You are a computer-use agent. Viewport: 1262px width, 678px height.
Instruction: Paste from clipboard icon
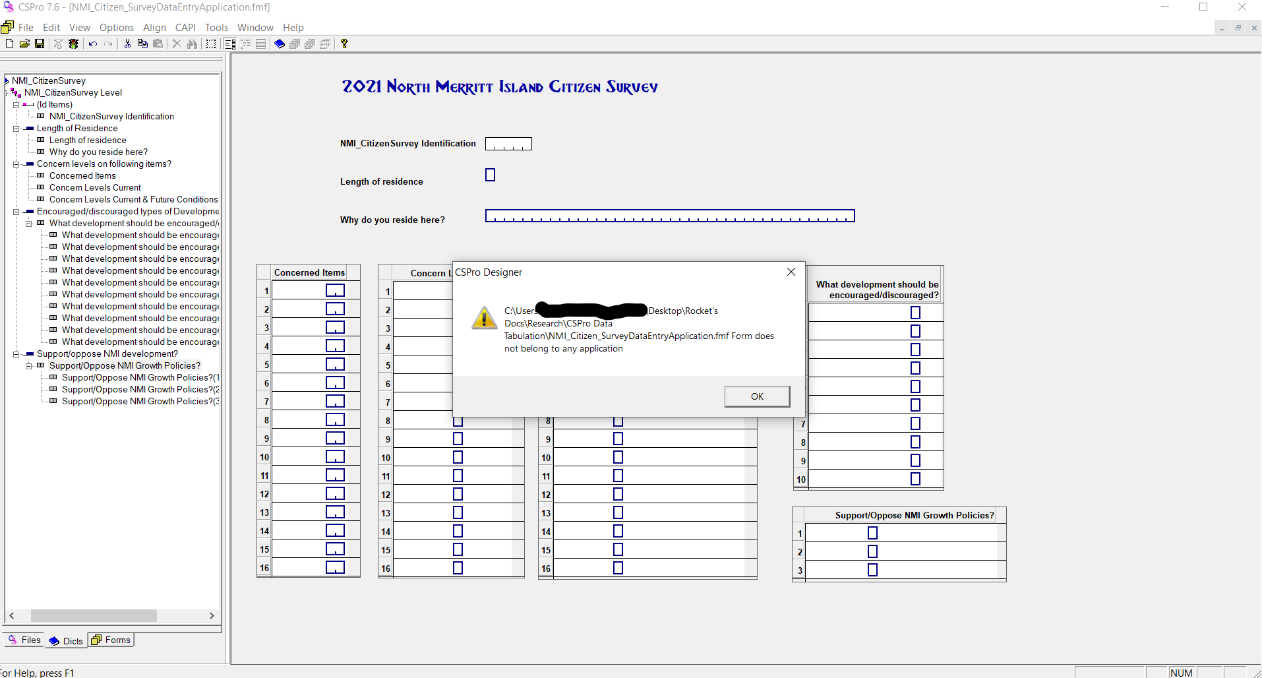coord(158,44)
